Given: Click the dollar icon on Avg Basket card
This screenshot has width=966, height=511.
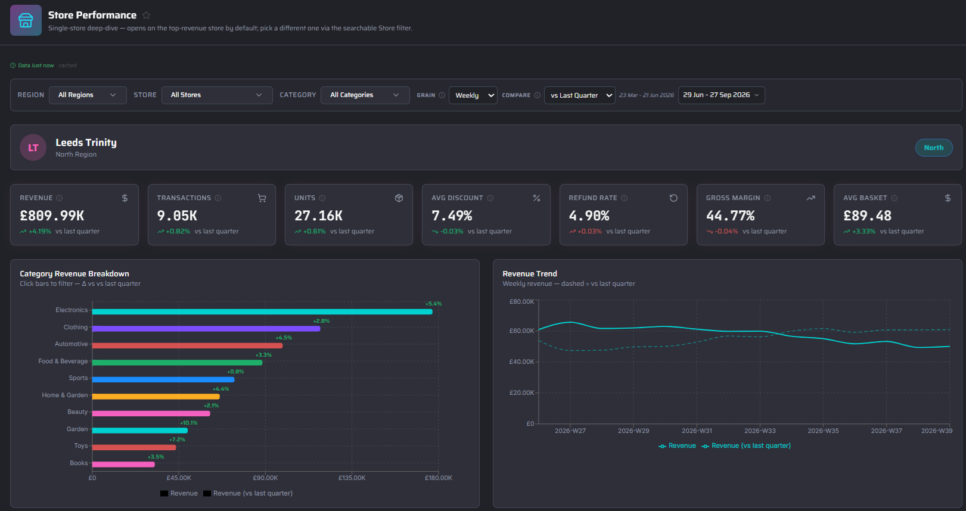Looking at the screenshot, I should [x=948, y=198].
